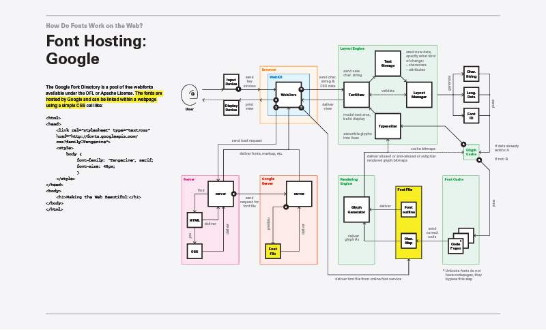Click circle marker B below Glyph Cache
This screenshot has height=330, width=546.
pyautogui.click(x=479, y=160)
